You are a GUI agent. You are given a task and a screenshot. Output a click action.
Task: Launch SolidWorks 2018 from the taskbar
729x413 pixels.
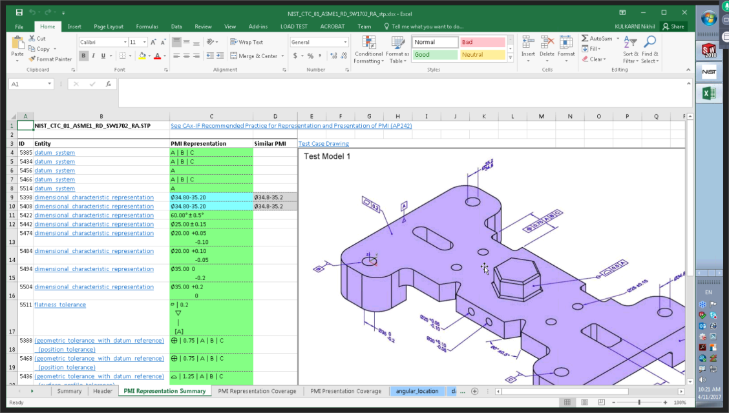point(710,50)
